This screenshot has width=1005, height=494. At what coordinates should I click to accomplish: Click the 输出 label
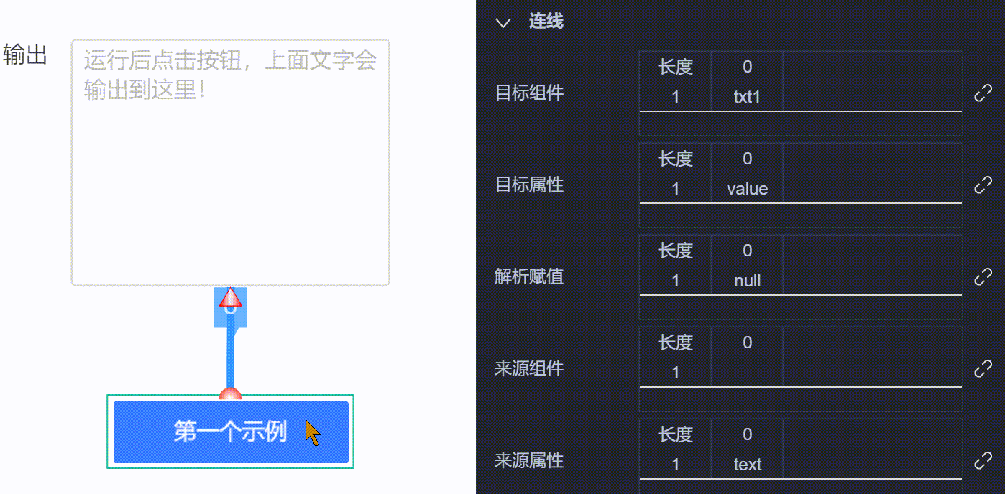click(25, 55)
